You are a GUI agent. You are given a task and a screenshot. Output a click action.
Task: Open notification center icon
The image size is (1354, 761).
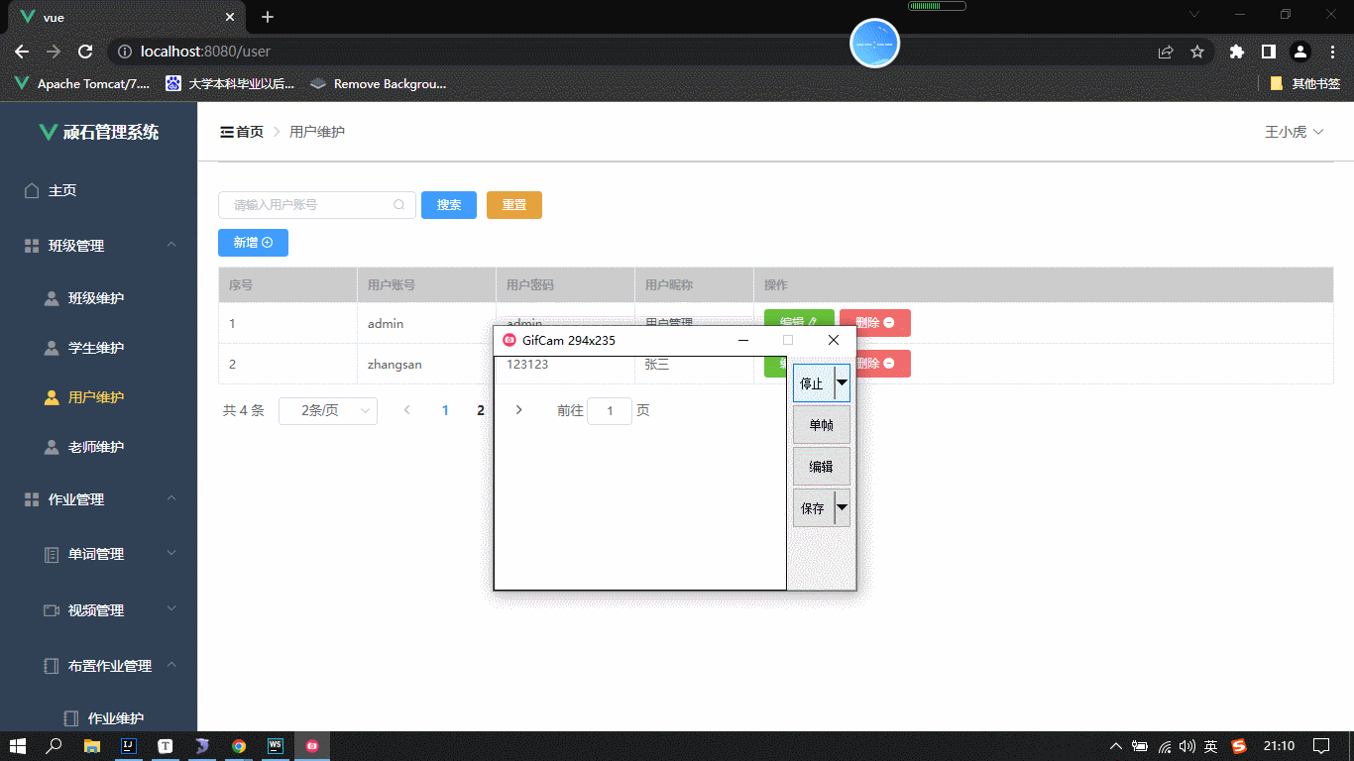[1321, 746]
